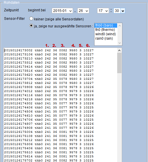
Task: Select rain0 (rain) in the sensor list
Action: (x=106, y=38)
